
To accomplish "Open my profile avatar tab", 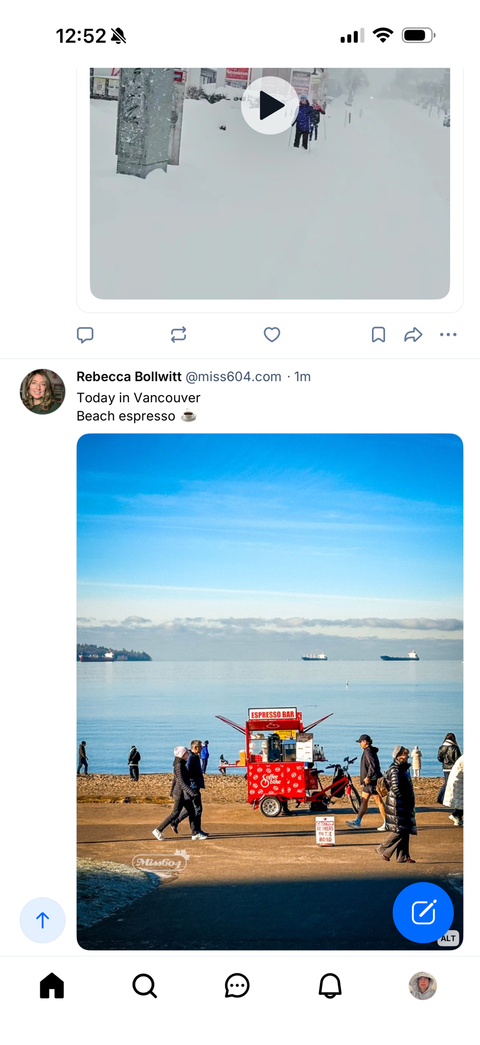I will (423, 986).
